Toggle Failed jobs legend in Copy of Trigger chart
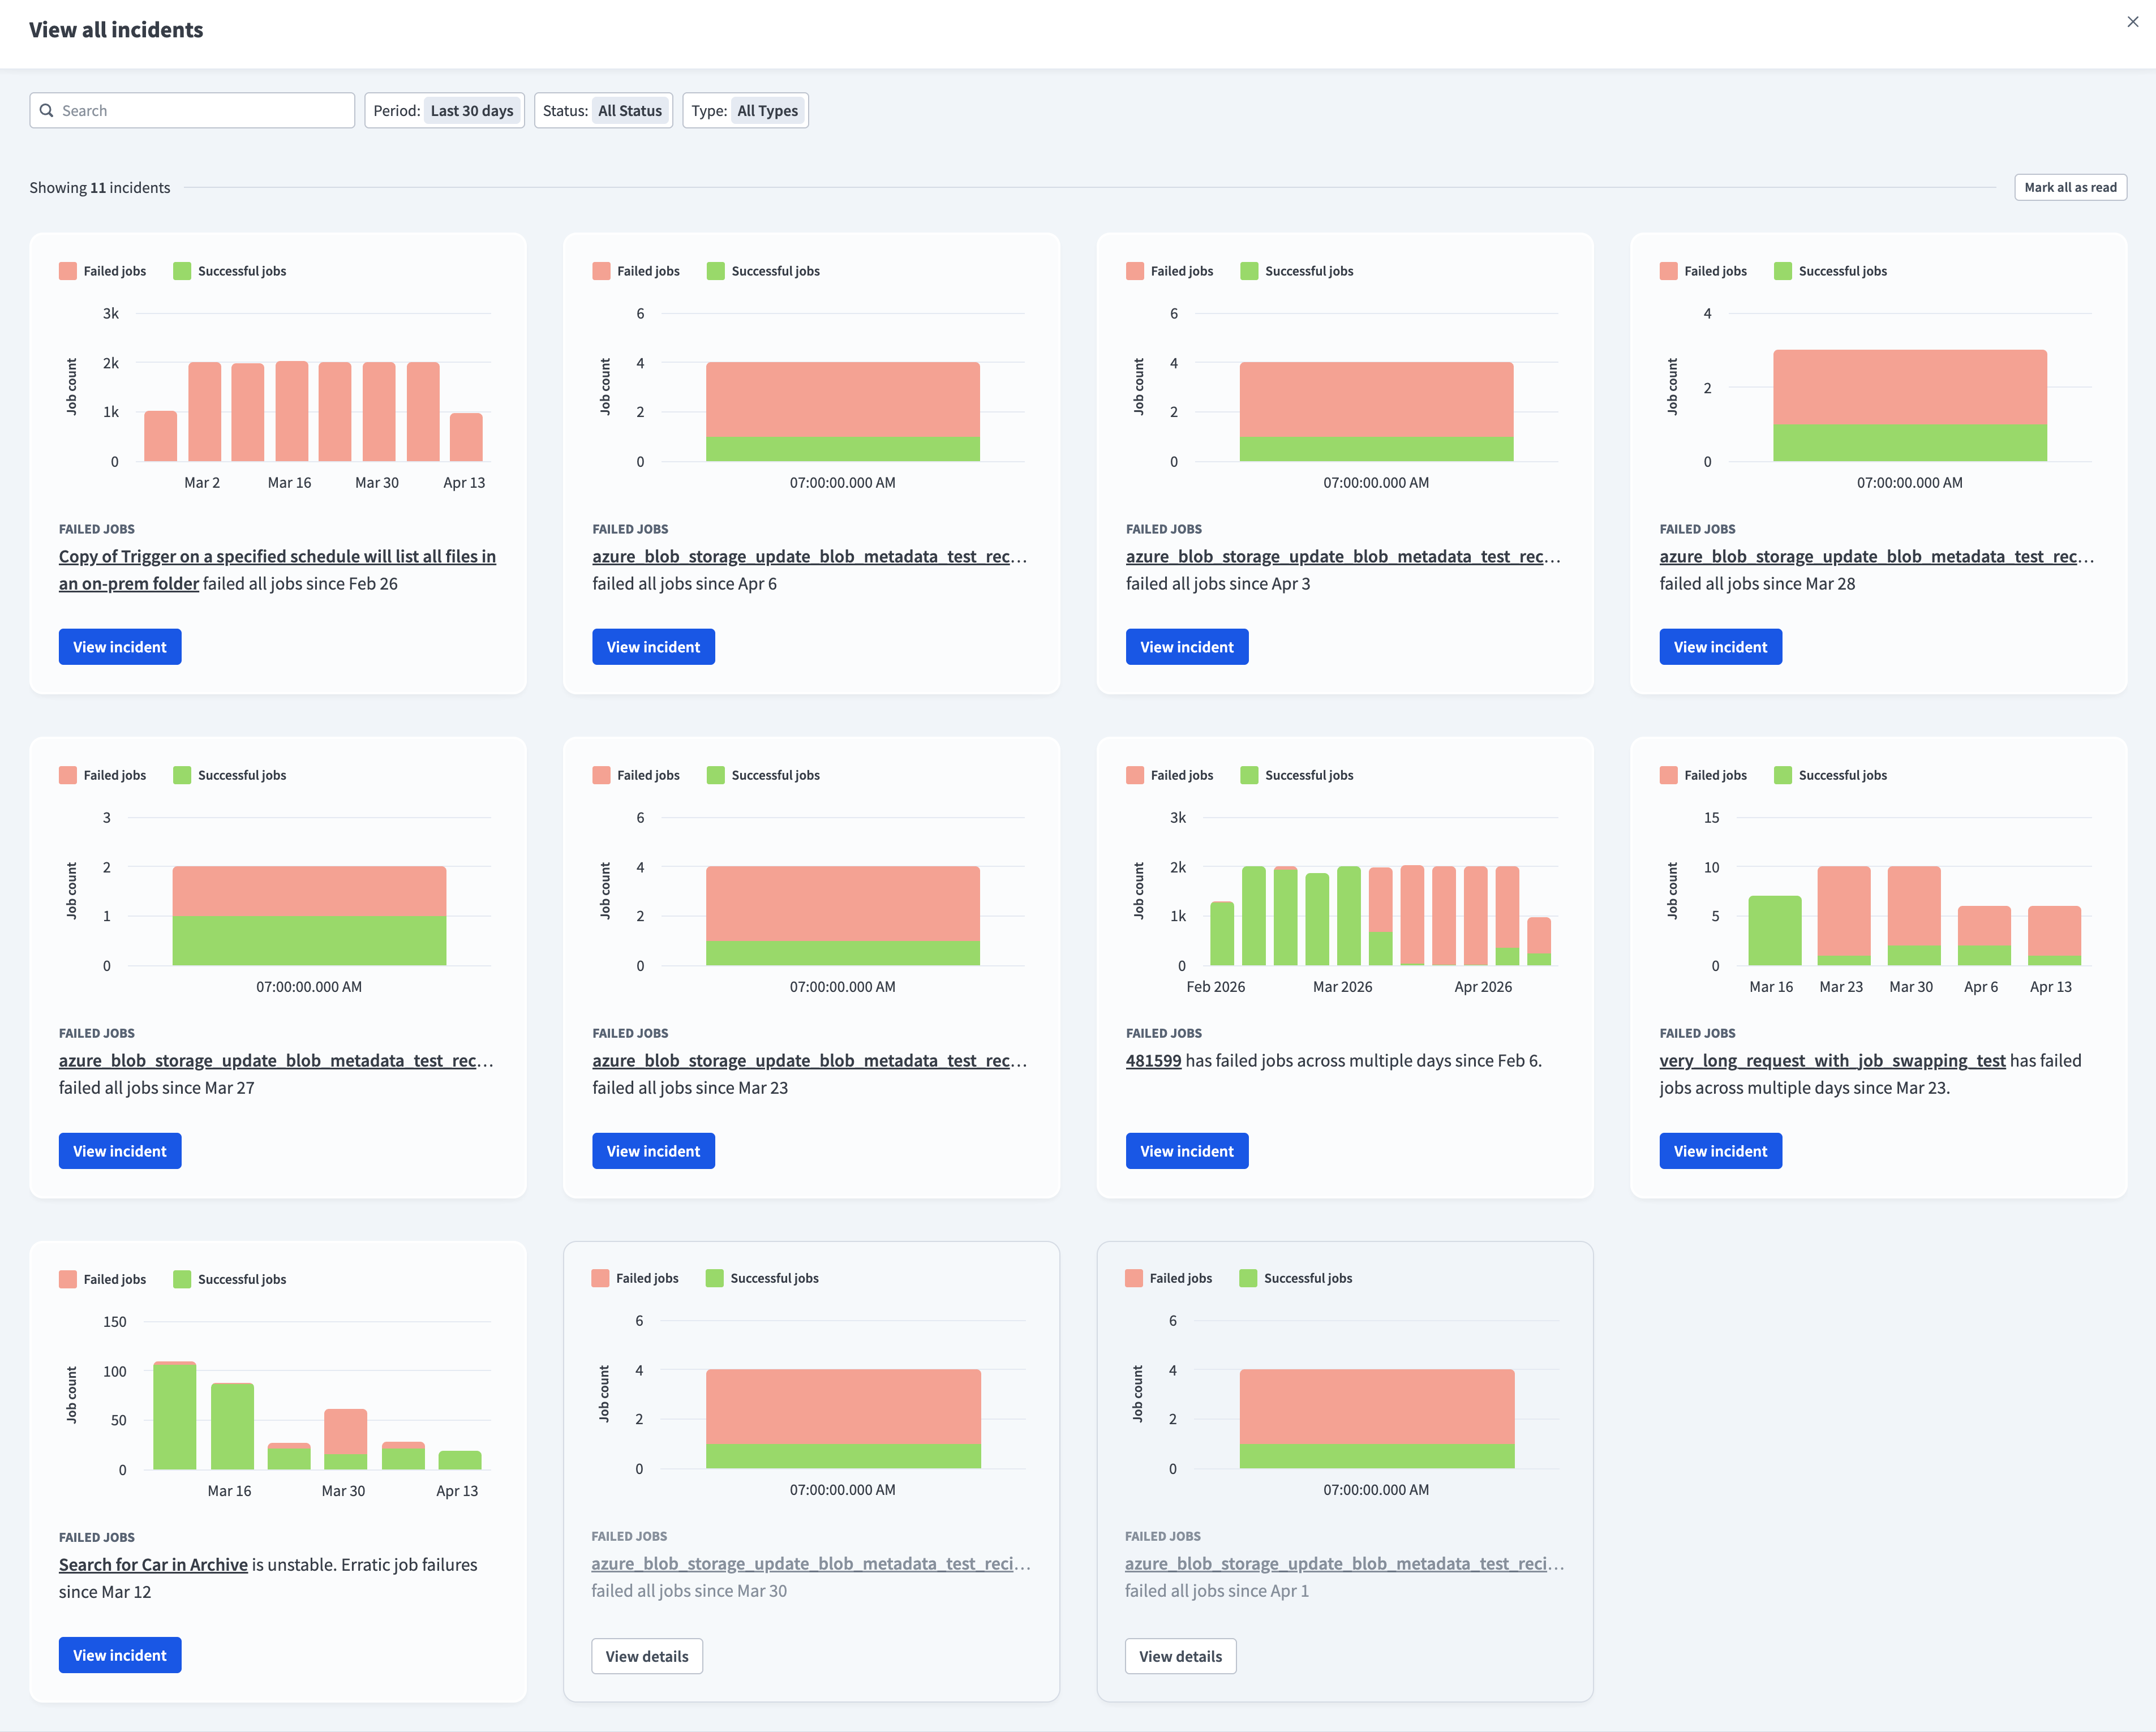The image size is (2156, 1732). pos(103,271)
